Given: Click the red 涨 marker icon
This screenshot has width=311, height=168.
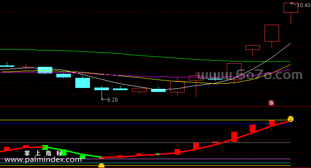Looking at the screenshot, I should coord(271,103).
